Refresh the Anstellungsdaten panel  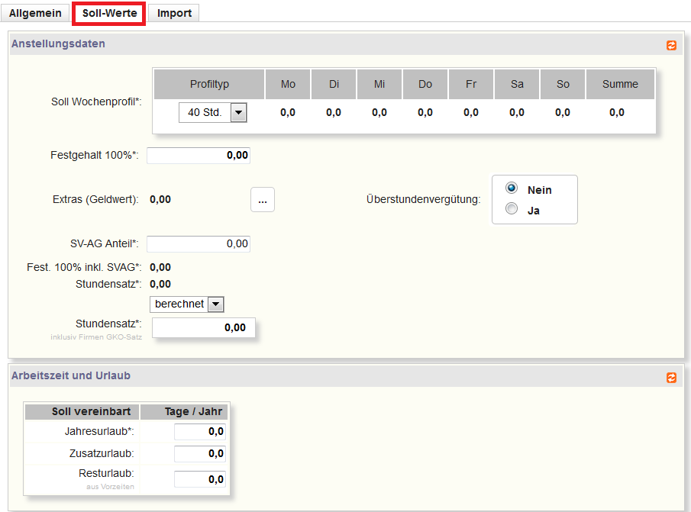(x=671, y=45)
